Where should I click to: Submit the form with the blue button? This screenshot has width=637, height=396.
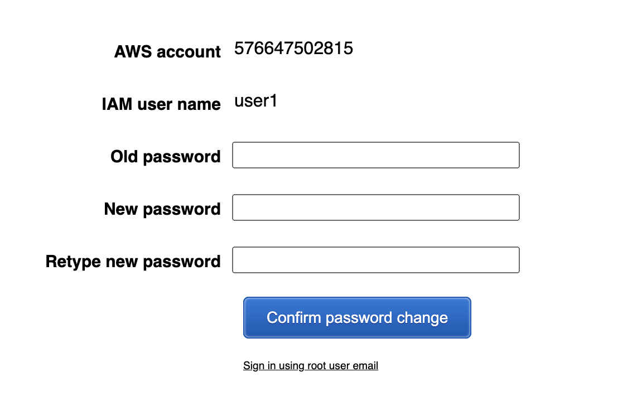(357, 317)
